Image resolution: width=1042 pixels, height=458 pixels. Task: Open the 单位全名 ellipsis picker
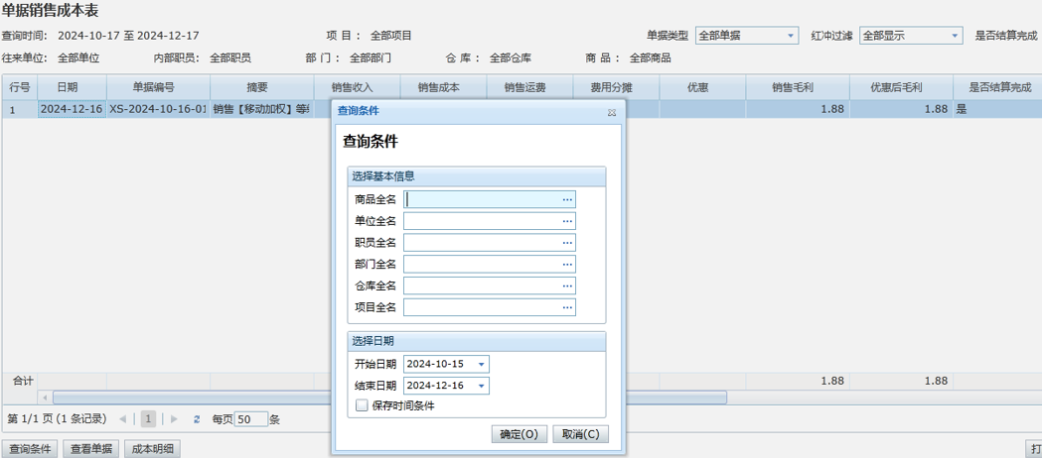(567, 221)
